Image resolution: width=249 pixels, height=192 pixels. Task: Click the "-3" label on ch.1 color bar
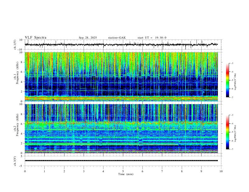[x=232, y=63]
